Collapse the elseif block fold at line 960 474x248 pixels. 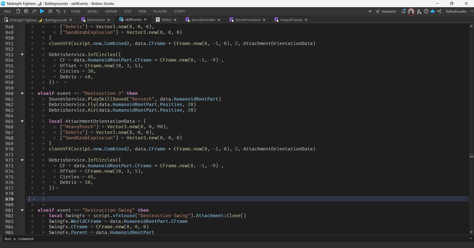23,93
